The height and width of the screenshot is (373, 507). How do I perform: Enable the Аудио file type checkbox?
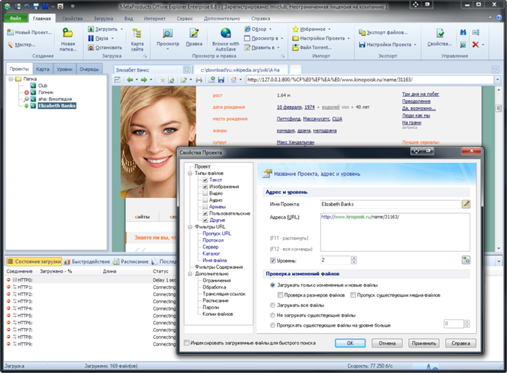205,200
